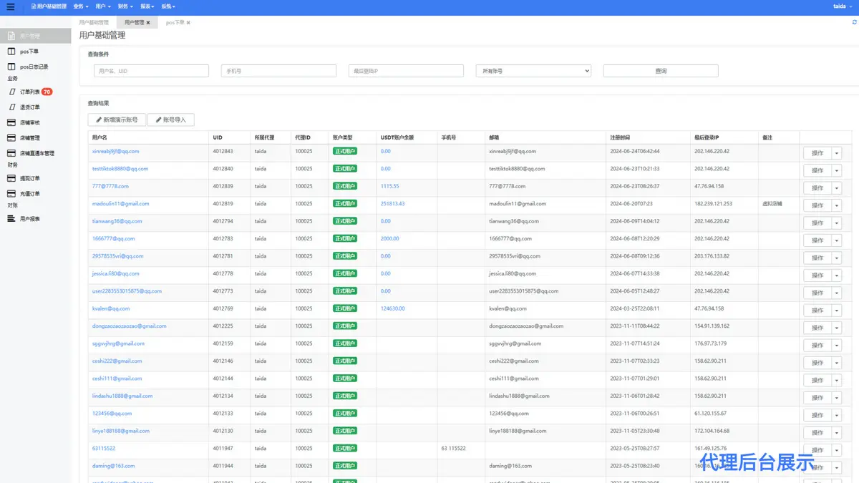Expand the 所有账号 account type dropdown
The image size is (859, 483).
tap(533, 71)
